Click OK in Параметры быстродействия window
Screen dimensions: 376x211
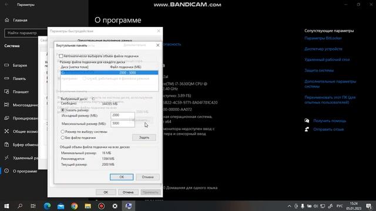coord(106,192)
